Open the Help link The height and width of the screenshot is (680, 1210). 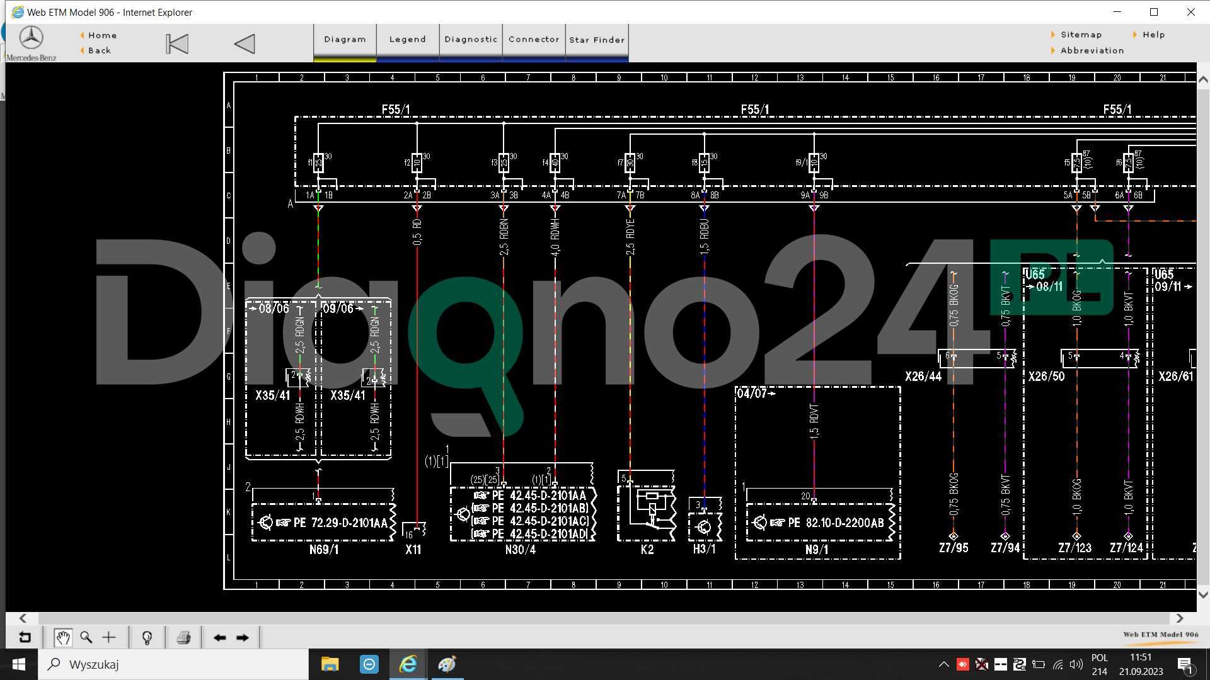point(1153,35)
